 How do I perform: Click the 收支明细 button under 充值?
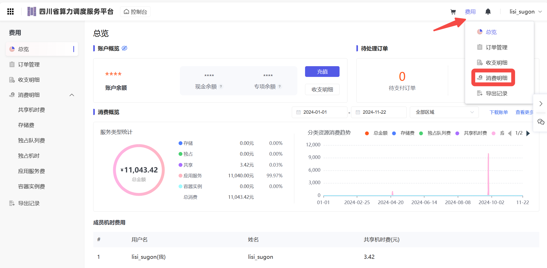pyautogui.click(x=322, y=89)
